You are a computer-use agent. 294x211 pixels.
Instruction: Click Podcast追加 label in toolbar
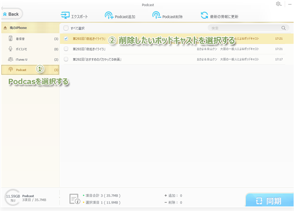(x=125, y=17)
